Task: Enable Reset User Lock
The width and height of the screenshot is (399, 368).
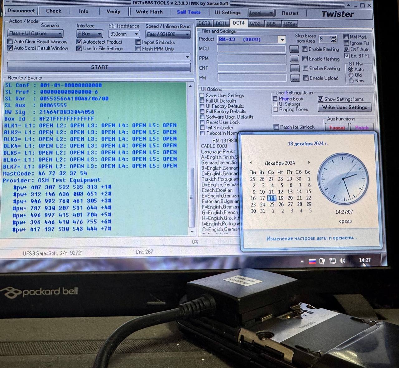Action: coord(202,122)
